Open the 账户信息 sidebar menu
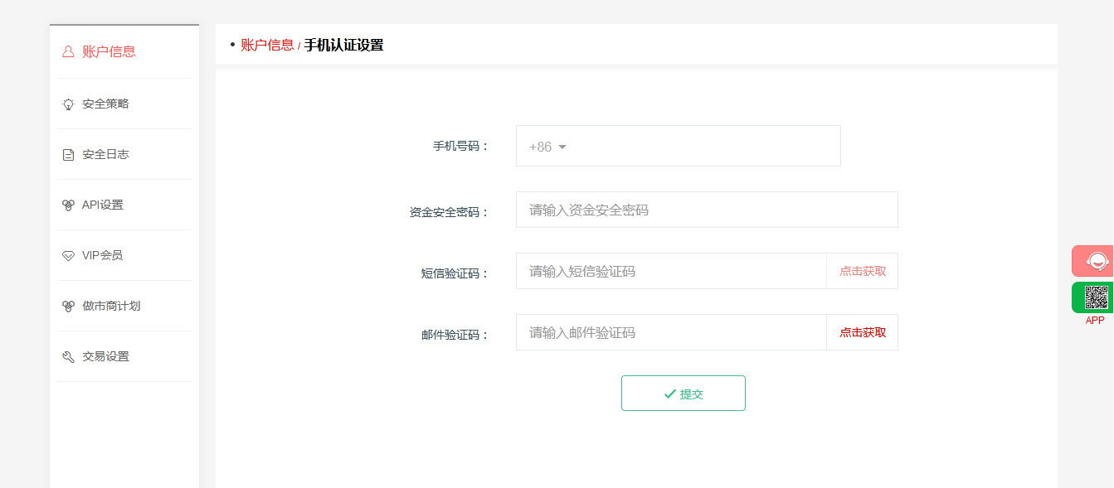1114x488 pixels. coord(124,51)
